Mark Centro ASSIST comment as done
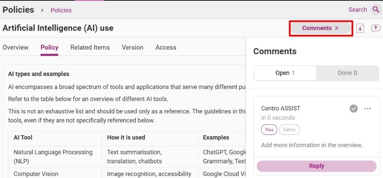 pos(353,109)
